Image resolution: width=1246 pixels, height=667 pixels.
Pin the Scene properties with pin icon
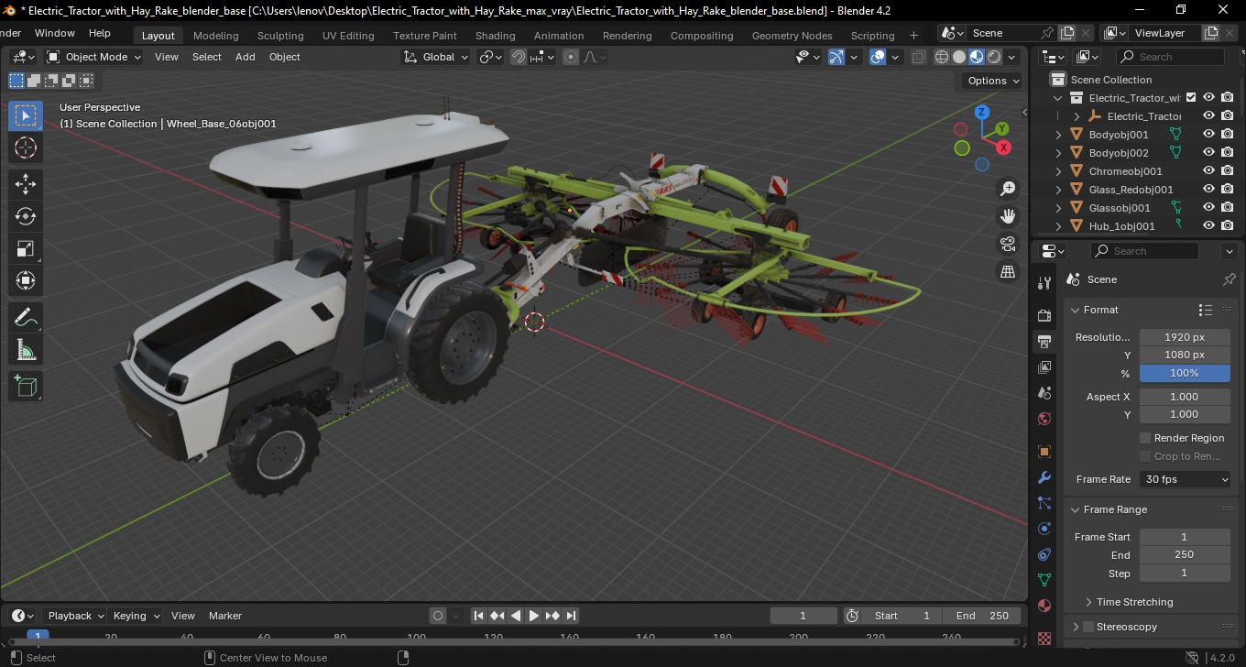1230,279
